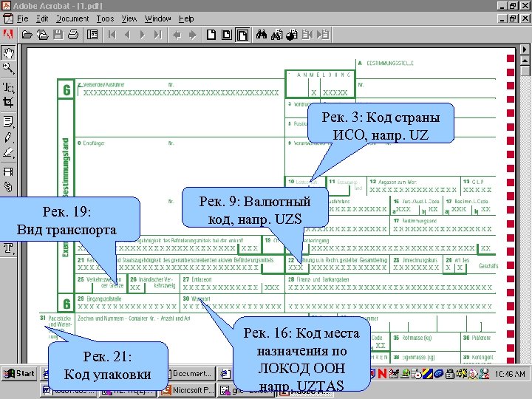Click the taskbar clock showing 10:46 AM

(510, 374)
